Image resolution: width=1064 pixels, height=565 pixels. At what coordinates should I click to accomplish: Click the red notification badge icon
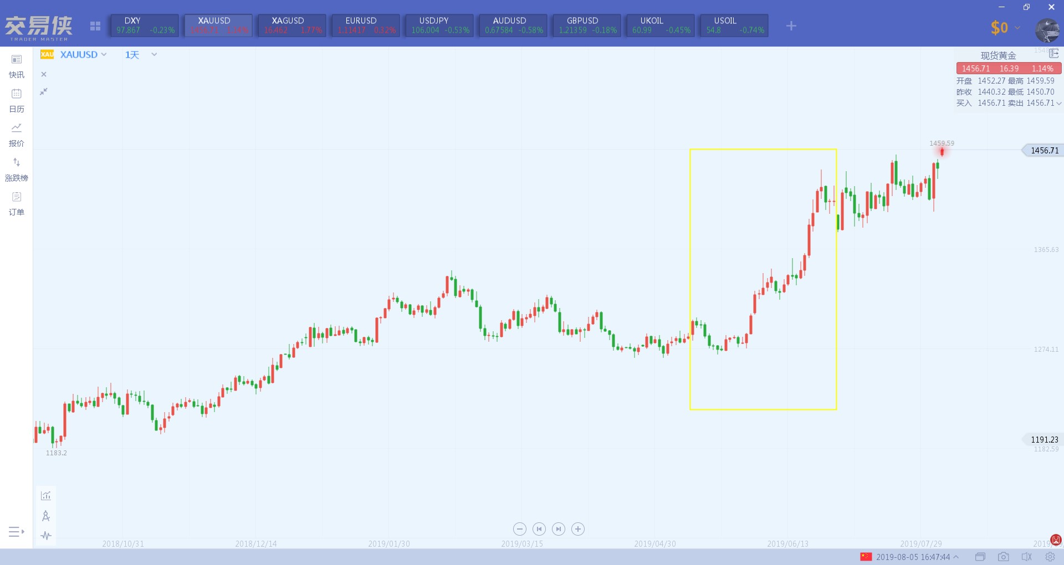coord(1056,540)
